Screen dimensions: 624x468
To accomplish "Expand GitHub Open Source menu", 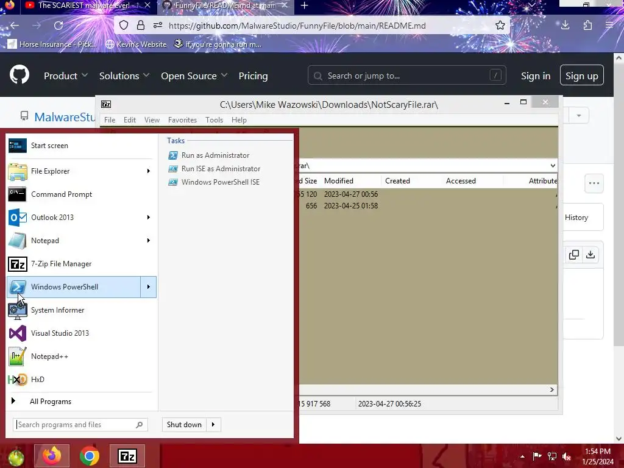I will 194,76.
